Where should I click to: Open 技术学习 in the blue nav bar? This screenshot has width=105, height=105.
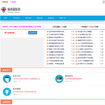point(17,18)
